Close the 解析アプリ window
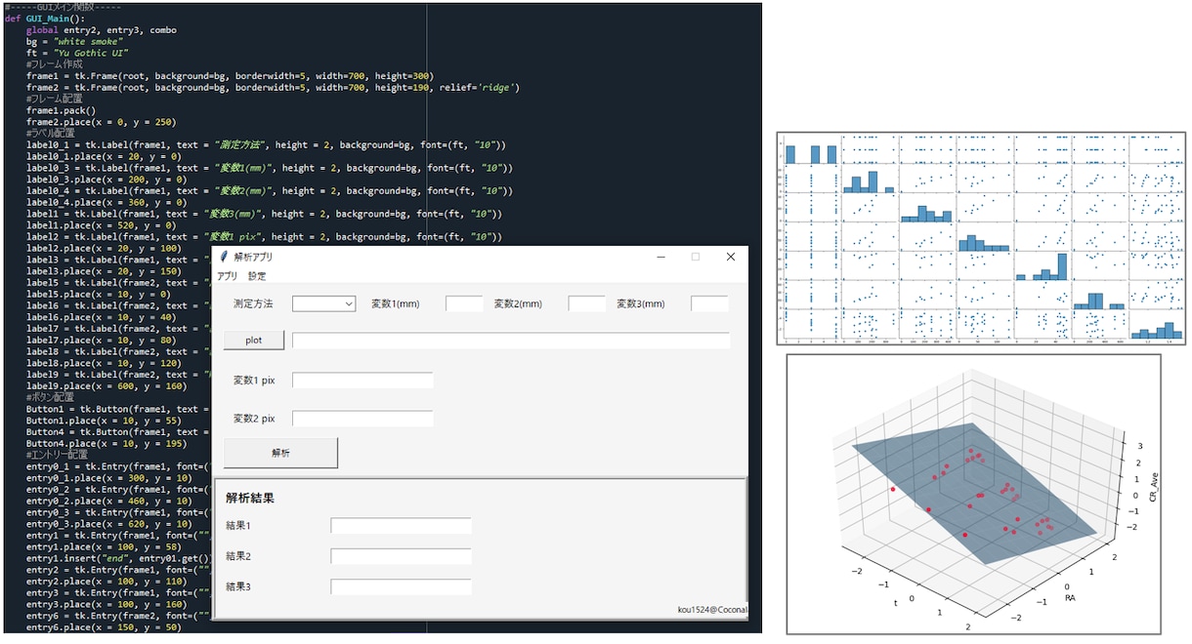The image size is (1192, 644). click(730, 257)
